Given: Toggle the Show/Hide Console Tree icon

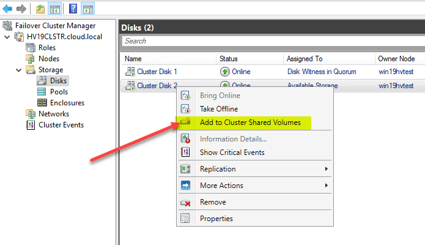Looking at the screenshot, I should (x=54, y=9).
